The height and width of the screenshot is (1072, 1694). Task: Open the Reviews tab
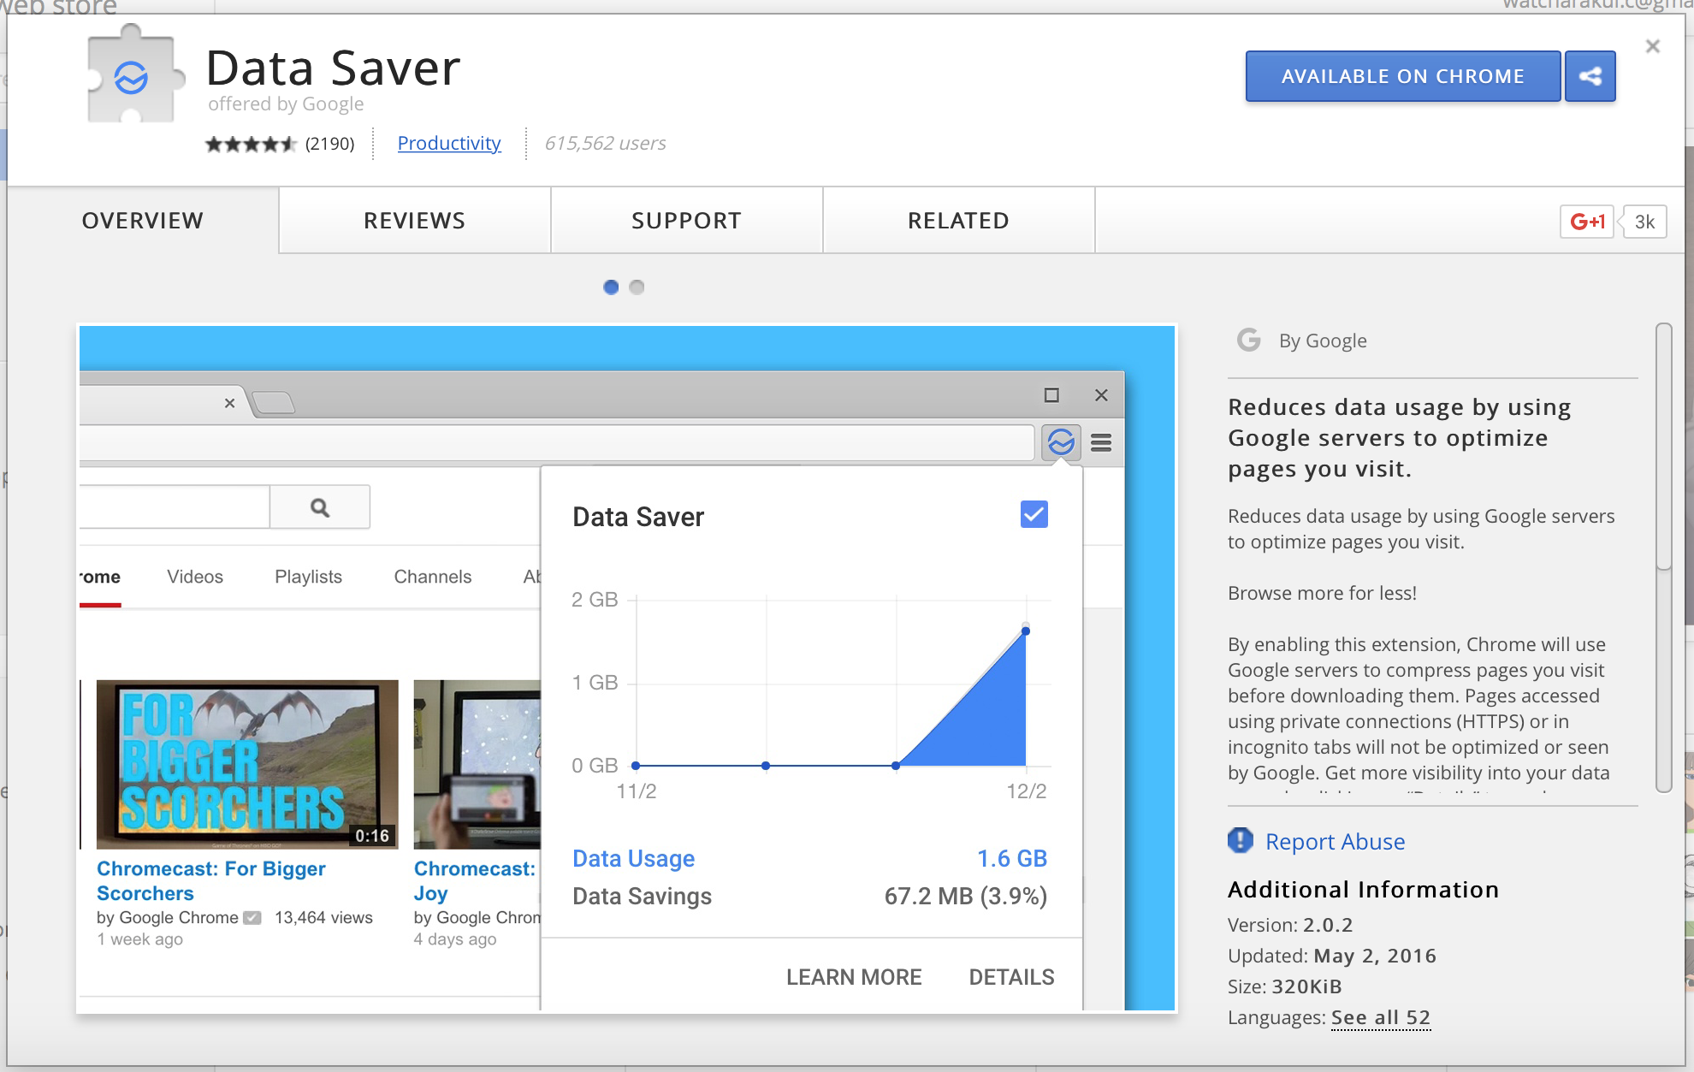(415, 221)
